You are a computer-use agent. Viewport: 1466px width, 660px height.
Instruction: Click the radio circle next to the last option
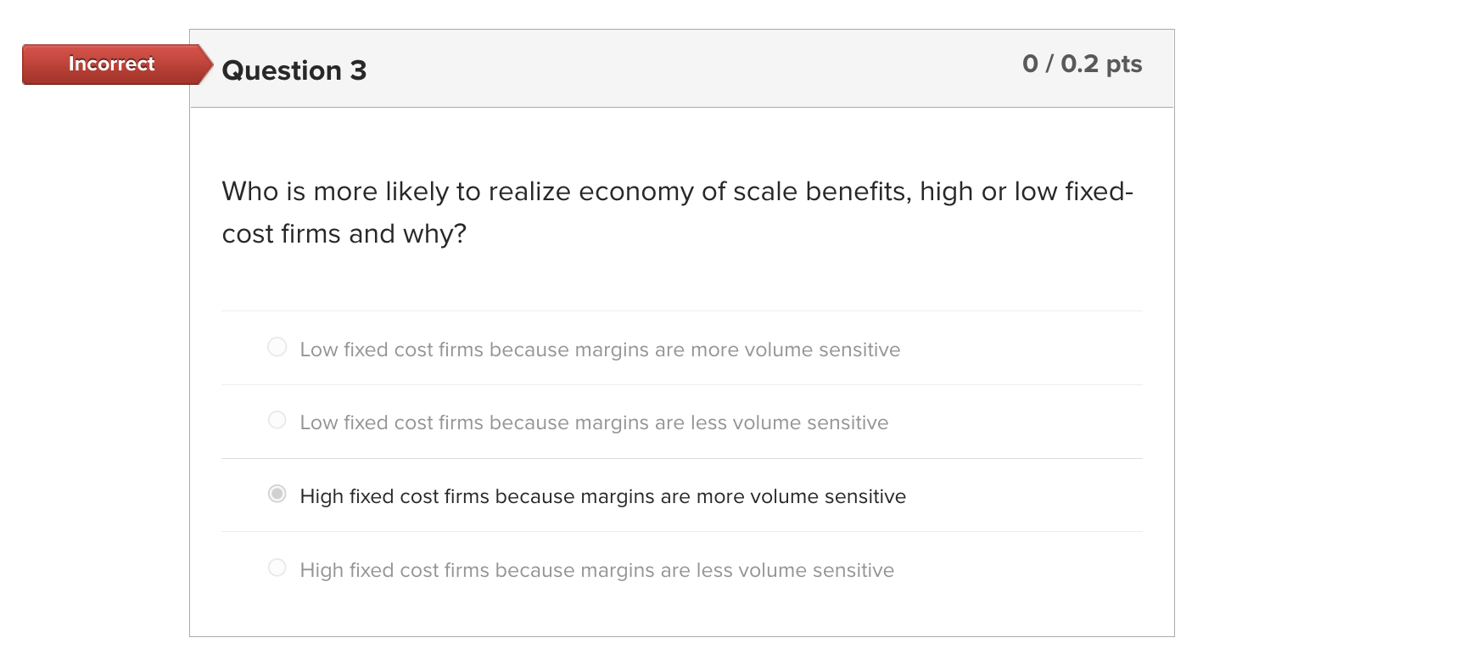(277, 567)
